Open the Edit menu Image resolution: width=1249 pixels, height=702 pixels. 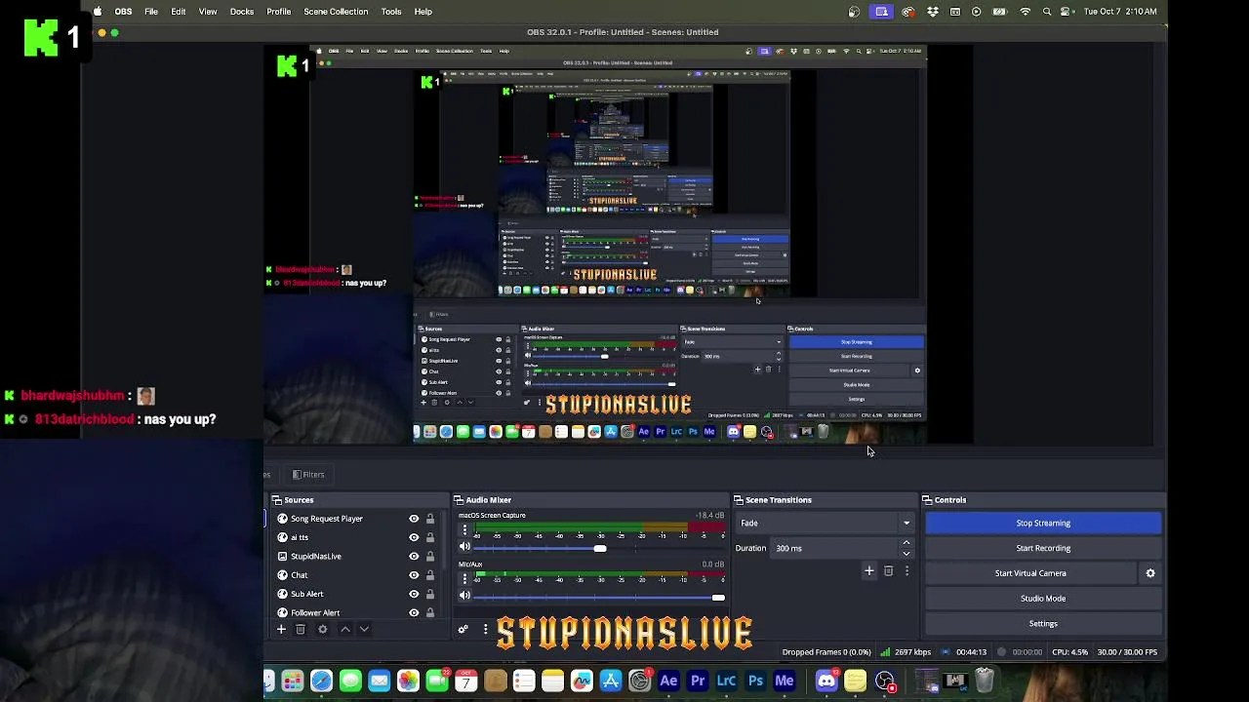pyautogui.click(x=179, y=12)
